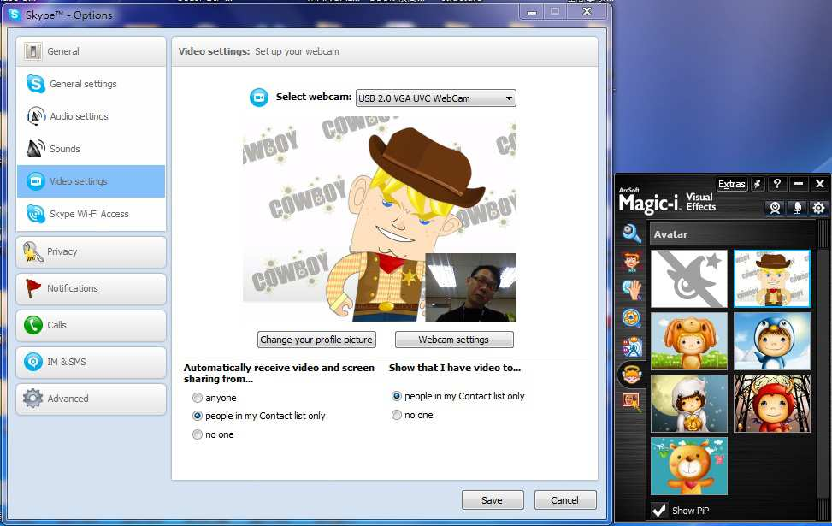Select the striped frame effect icon below the film reel
The height and width of the screenshot is (526, 832).
(x=631, y=346)
